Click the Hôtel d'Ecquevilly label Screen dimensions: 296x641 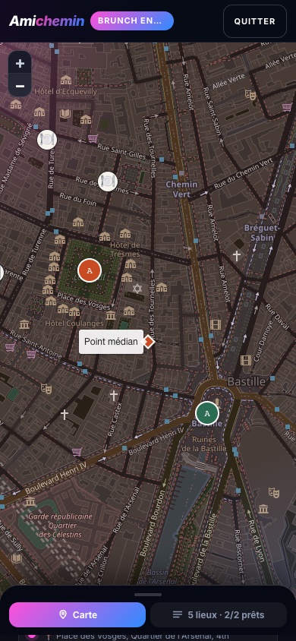(x=66, y=91)
